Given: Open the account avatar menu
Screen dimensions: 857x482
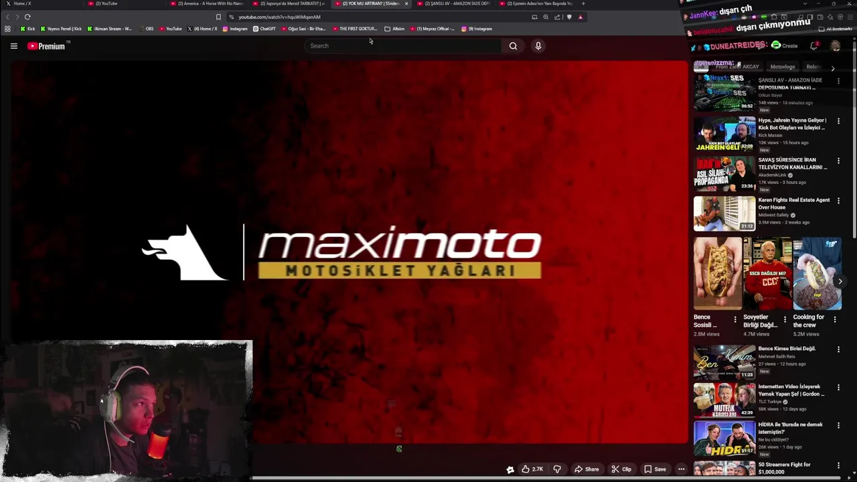Looking at the screenshot, I should click(x=836, y=46).
